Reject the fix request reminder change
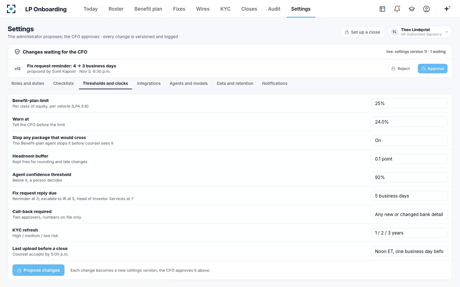The height and width of the screenshot is (287, 460). 401,69
